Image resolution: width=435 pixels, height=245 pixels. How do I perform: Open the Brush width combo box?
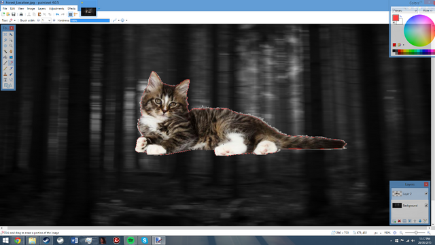coord(46,20)
